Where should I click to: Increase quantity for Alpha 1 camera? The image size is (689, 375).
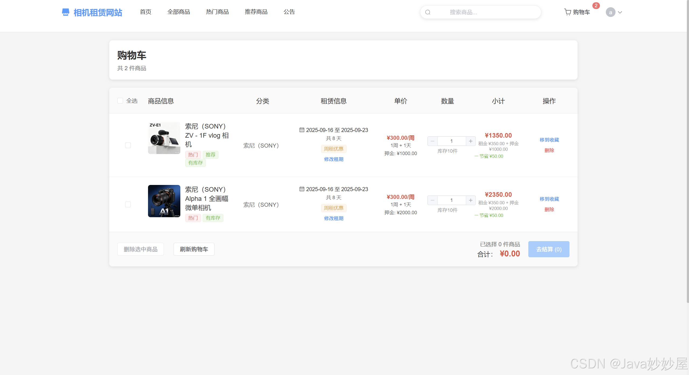[471, 200]
